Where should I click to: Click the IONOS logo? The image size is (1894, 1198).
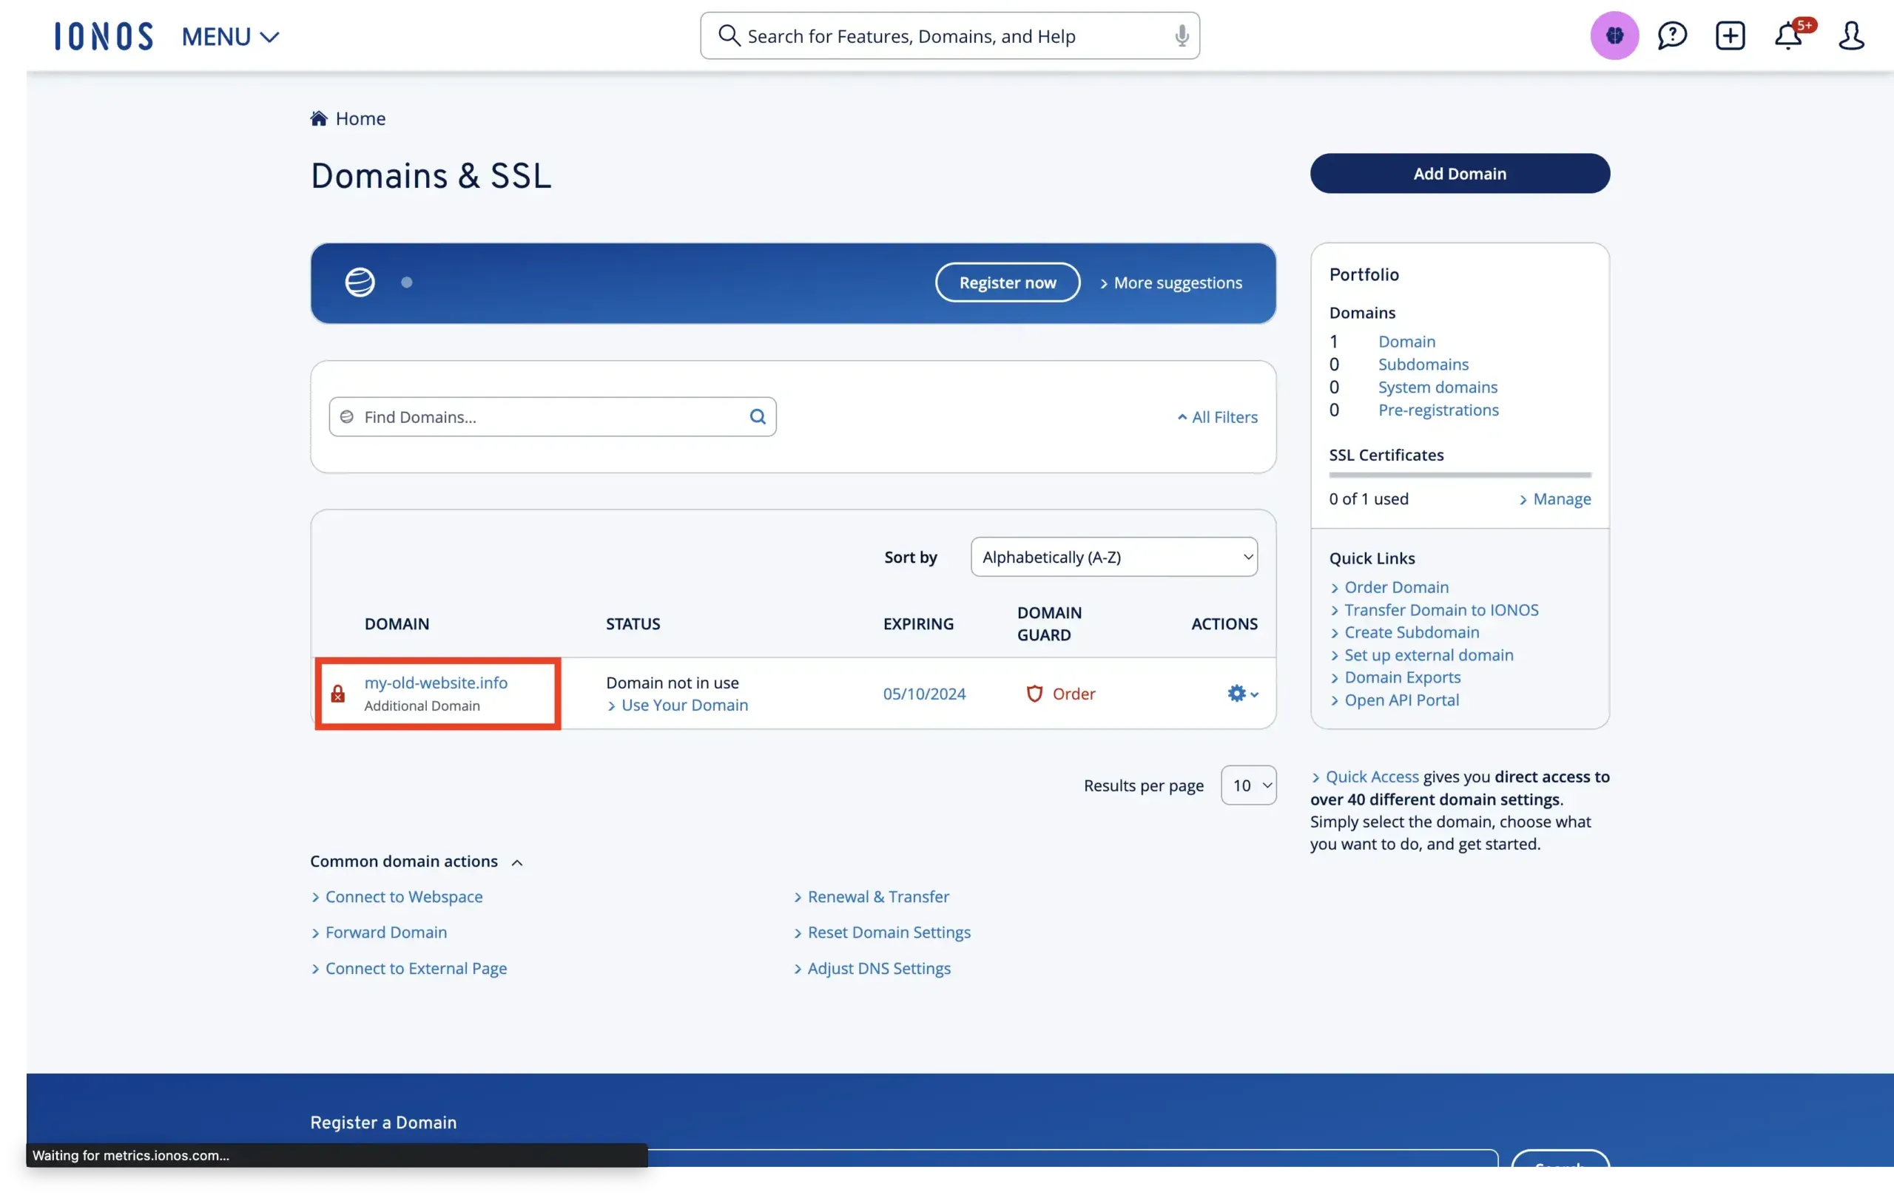[103, 35]
